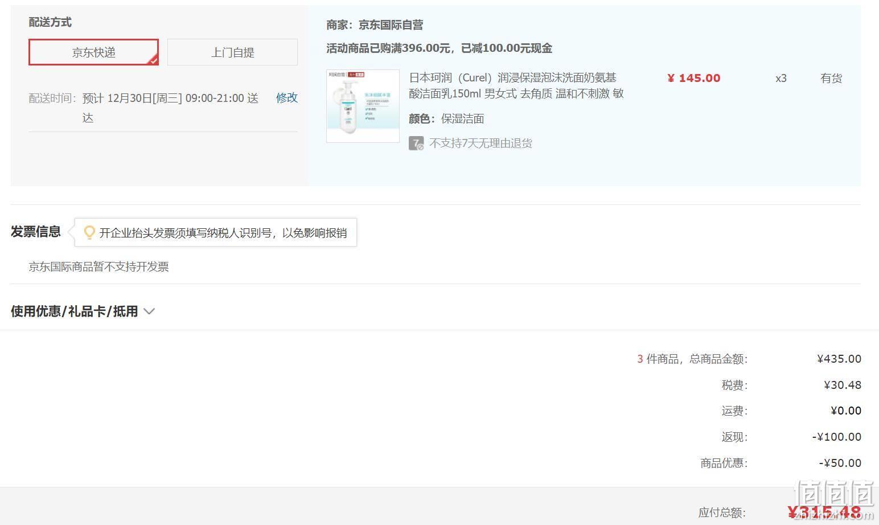The height and width of the screenshot is (525, 879).
Task: Choose 上门自提 pickup option
Action: click(x=232, y=52)
